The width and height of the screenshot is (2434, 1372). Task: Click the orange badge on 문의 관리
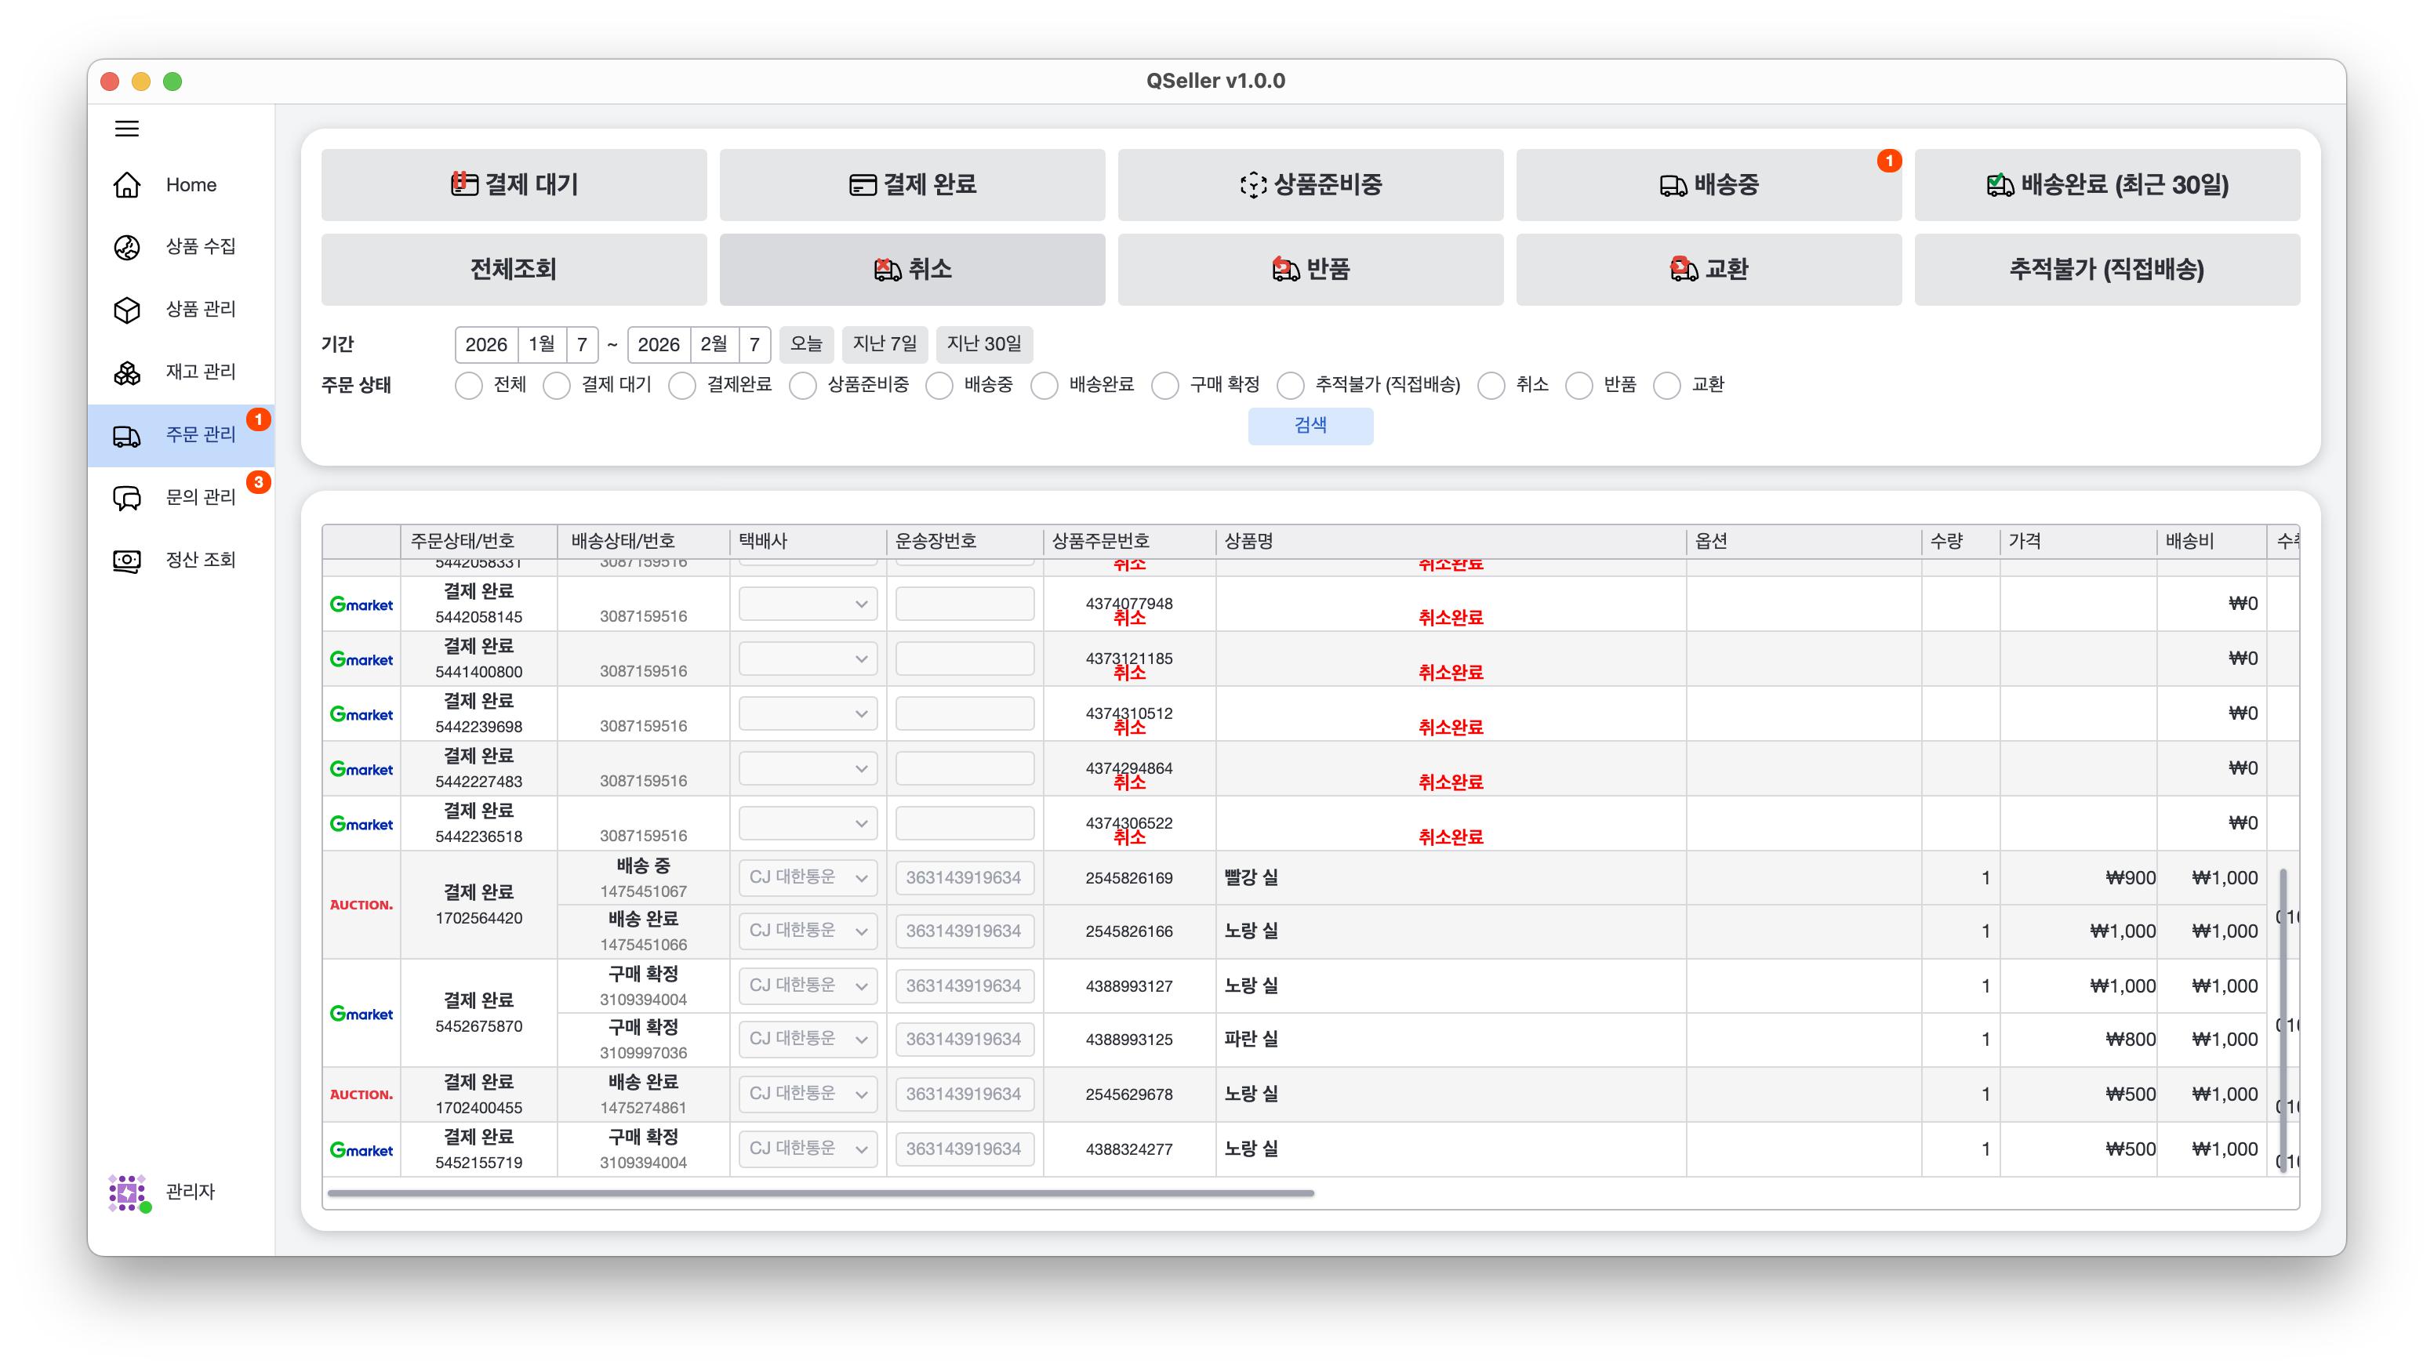click(x=258, y=482)
